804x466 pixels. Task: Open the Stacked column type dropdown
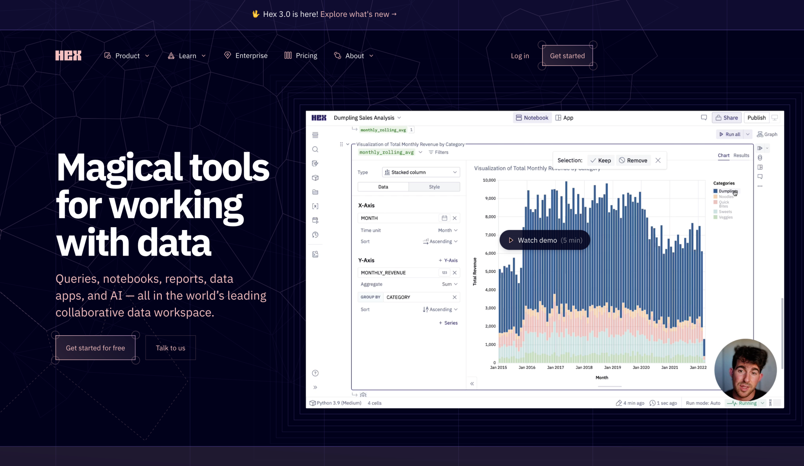(x=421, y=172)
